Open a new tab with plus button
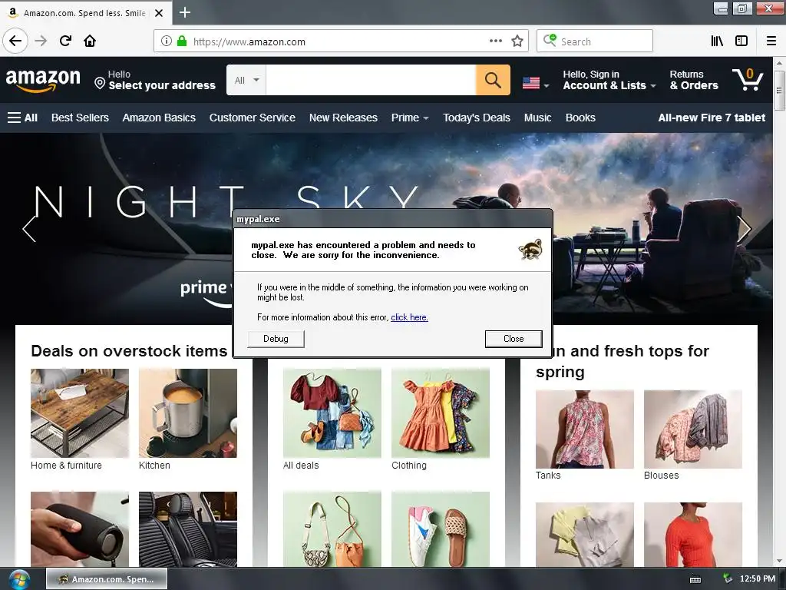The width and height of the screenshot is (786, 590). 184,12
